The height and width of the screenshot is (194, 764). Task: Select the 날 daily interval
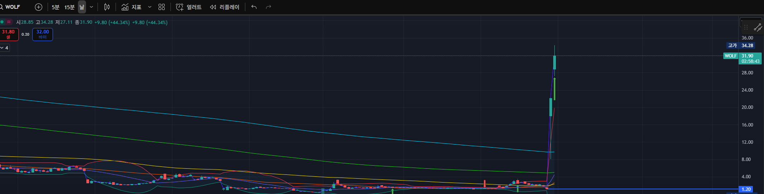[82, 7]
